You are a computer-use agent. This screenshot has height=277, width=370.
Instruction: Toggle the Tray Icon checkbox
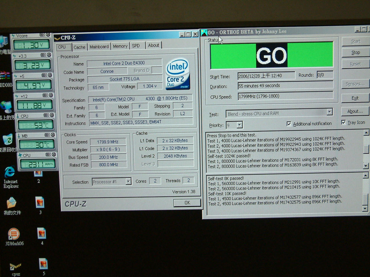click(x=343, y=122)
